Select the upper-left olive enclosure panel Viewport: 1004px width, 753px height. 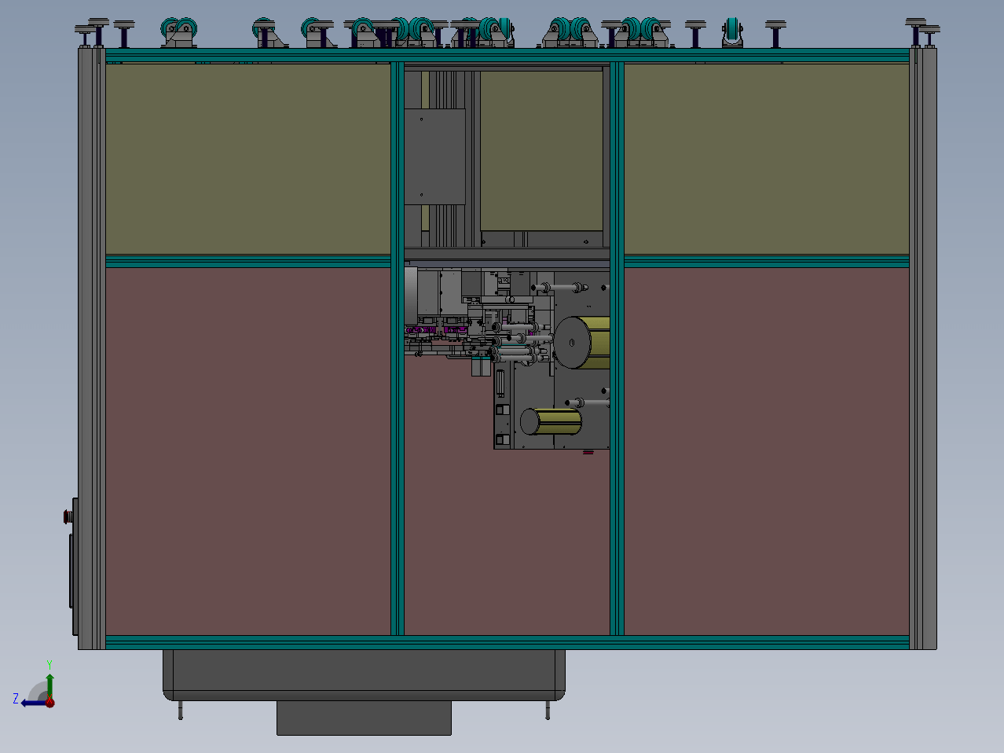[248, 160]
